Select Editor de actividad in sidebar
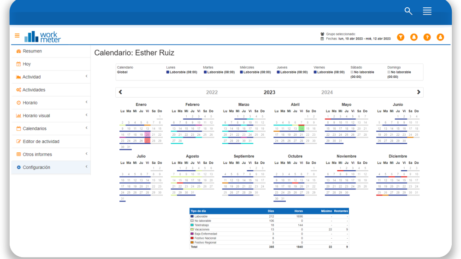The image size is (461, 259). coord(41,141)
